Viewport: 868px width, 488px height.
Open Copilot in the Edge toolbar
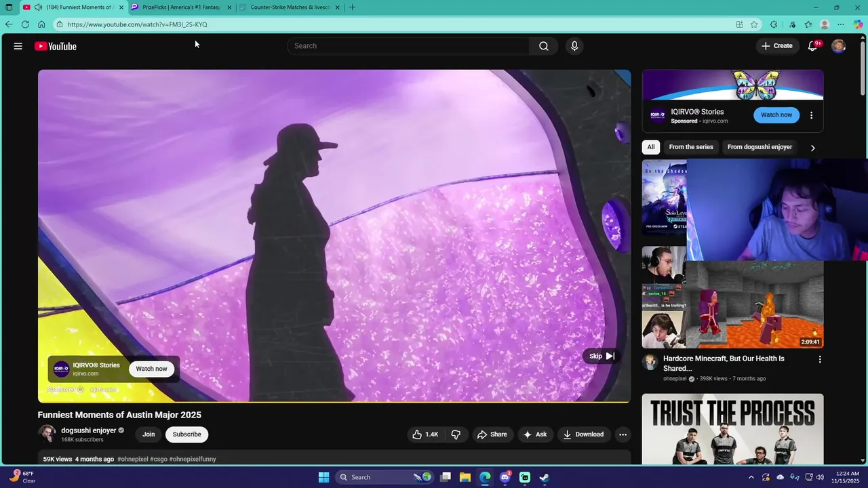tap(858, 24)
